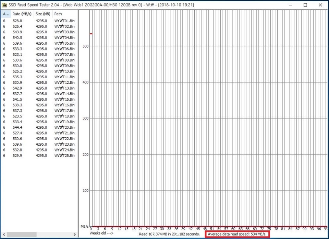The image size is (329, 239).
Task: Click the 538.3 rate value
Action: tap(17, 105)
